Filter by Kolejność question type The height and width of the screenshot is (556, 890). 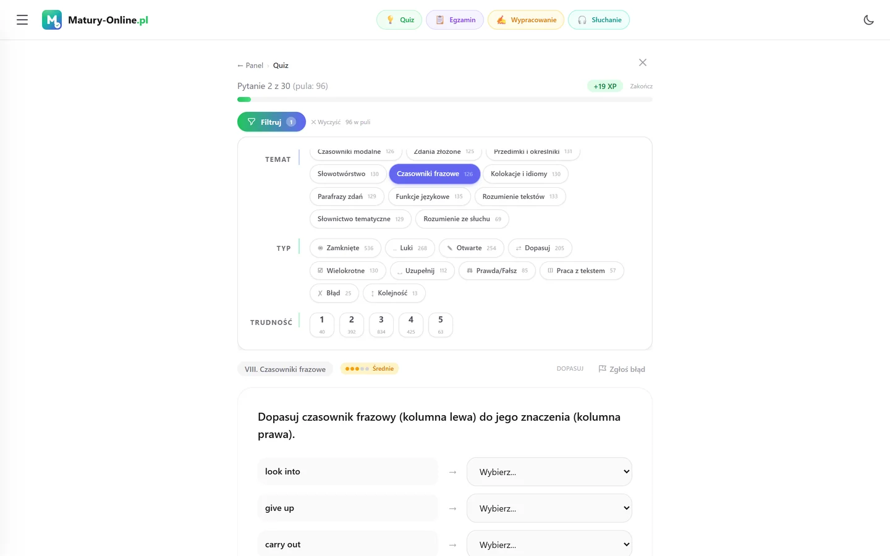394,293
